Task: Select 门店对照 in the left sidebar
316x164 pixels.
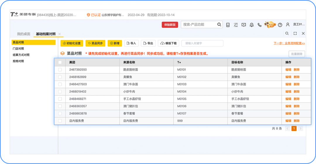Action: 18,49
